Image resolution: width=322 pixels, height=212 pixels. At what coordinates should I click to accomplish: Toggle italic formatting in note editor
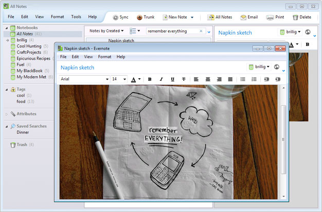tap(161, 79)
